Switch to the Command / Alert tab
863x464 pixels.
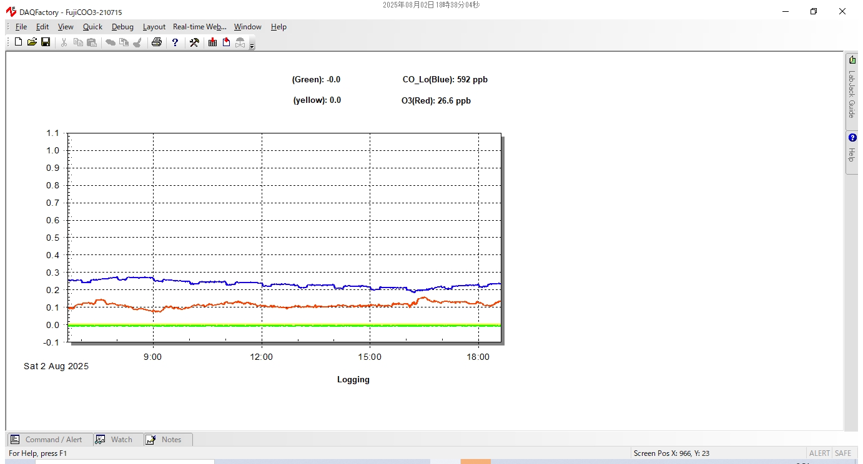[x=50, y=440]
